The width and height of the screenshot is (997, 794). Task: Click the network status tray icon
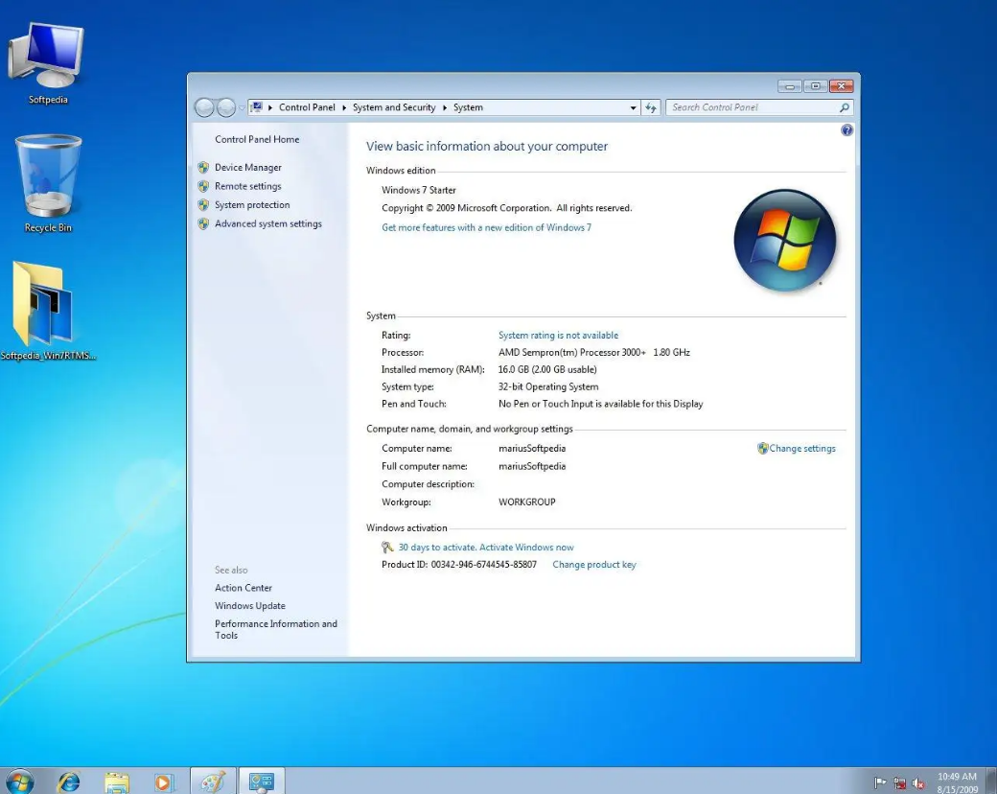click(x=900, y=783)
